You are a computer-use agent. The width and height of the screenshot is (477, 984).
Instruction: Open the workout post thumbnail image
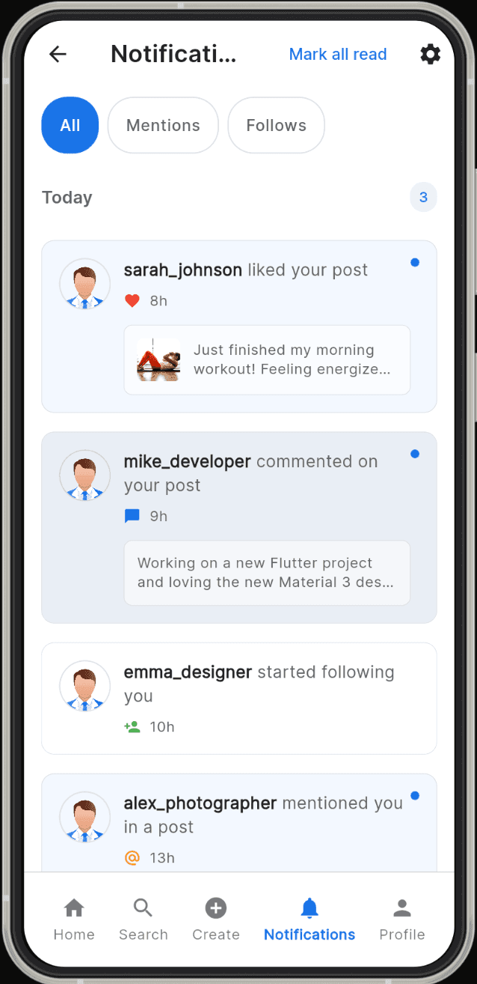coord(158,359)
